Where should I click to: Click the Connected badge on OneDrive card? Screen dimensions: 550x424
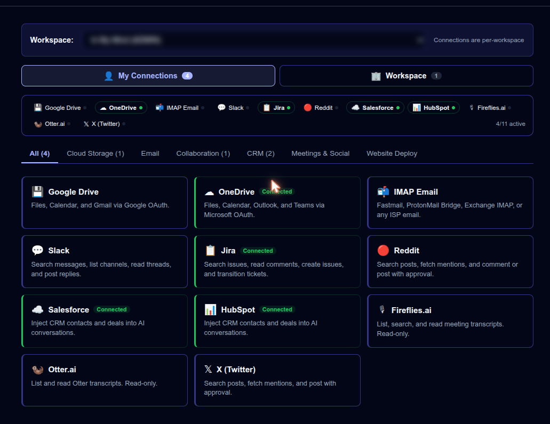tap(277, 191)
